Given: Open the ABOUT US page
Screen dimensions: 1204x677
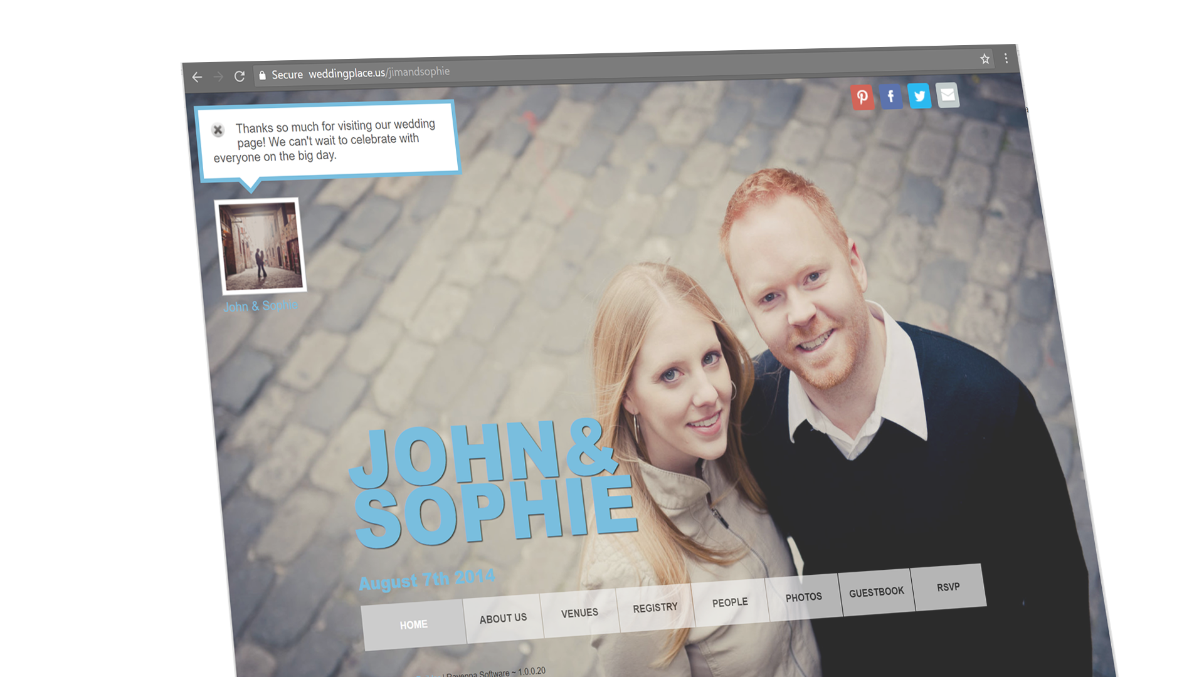Looking at the screenshot, I should tap(503, 619).
